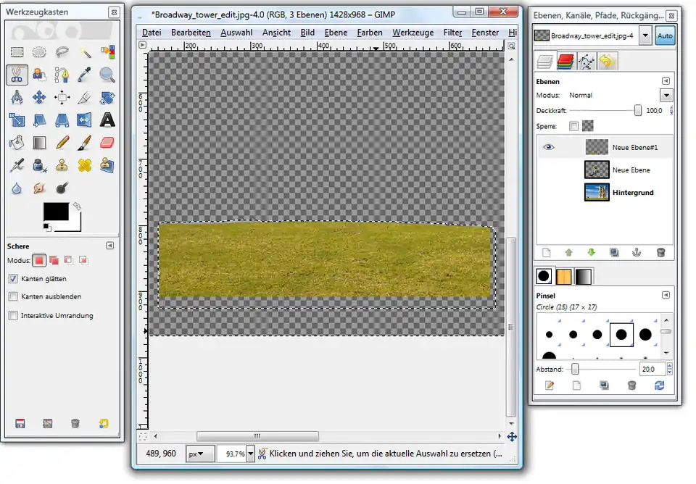Anchor the floating layer with anchor icon
696x484 pixels.
point(637,252)
